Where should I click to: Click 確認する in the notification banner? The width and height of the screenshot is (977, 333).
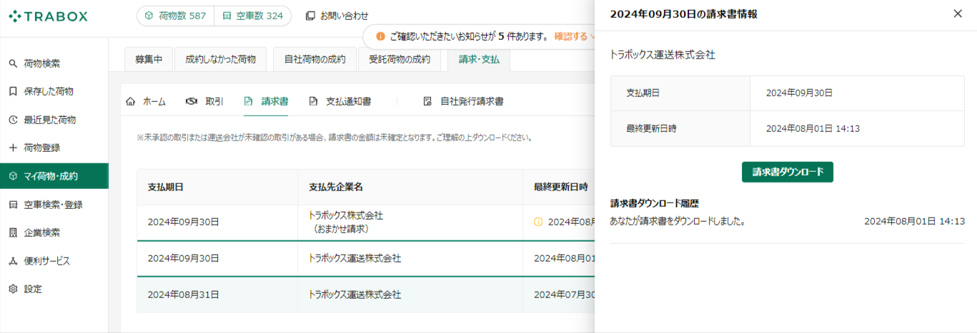click(571, 36)
